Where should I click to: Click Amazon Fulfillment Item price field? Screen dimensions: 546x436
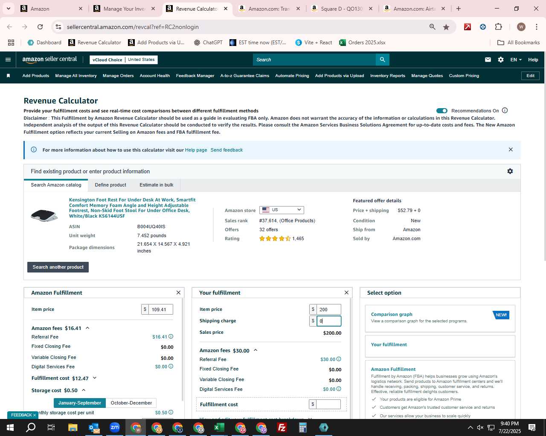click(161, 310)
